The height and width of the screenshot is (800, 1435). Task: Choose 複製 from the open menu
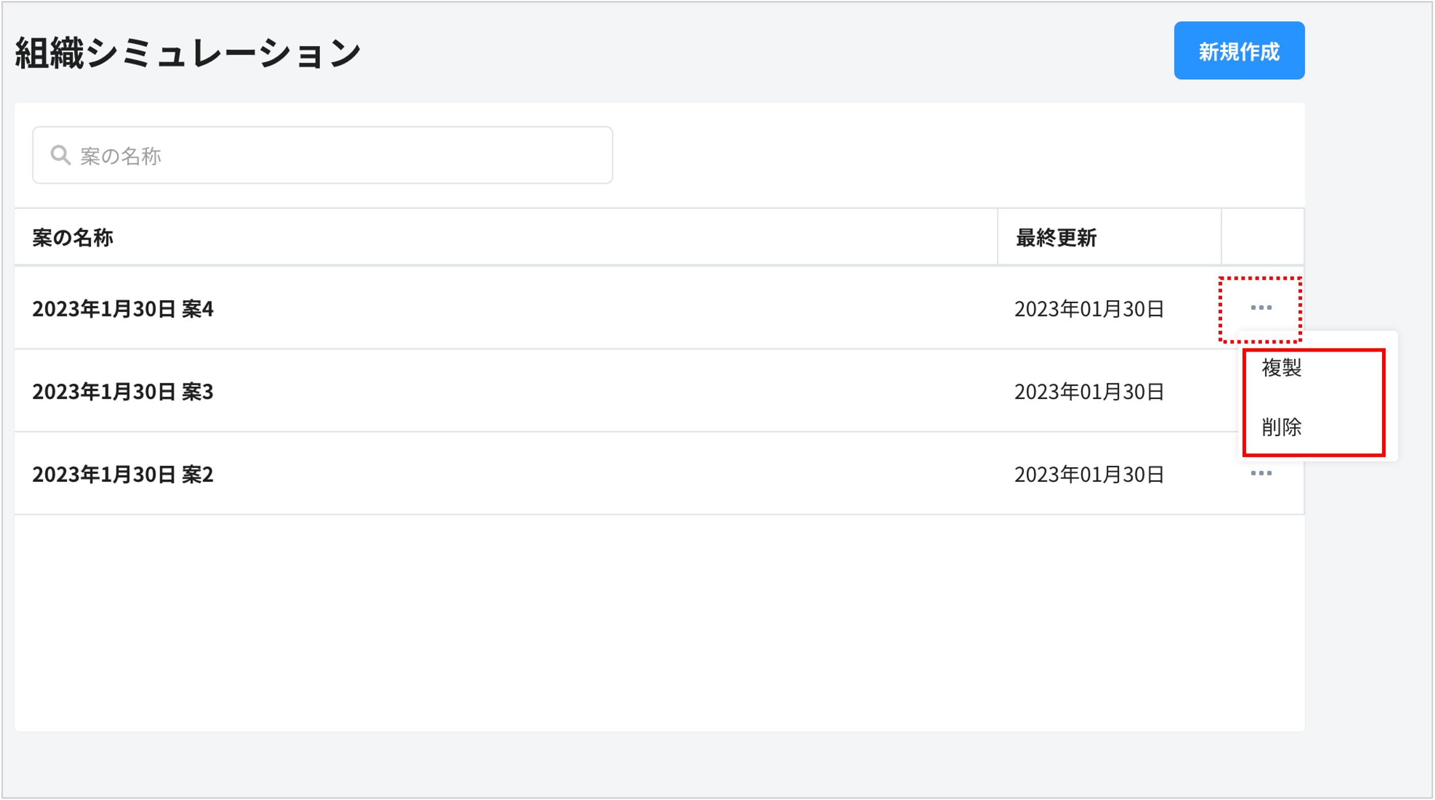click(1281, 368)
